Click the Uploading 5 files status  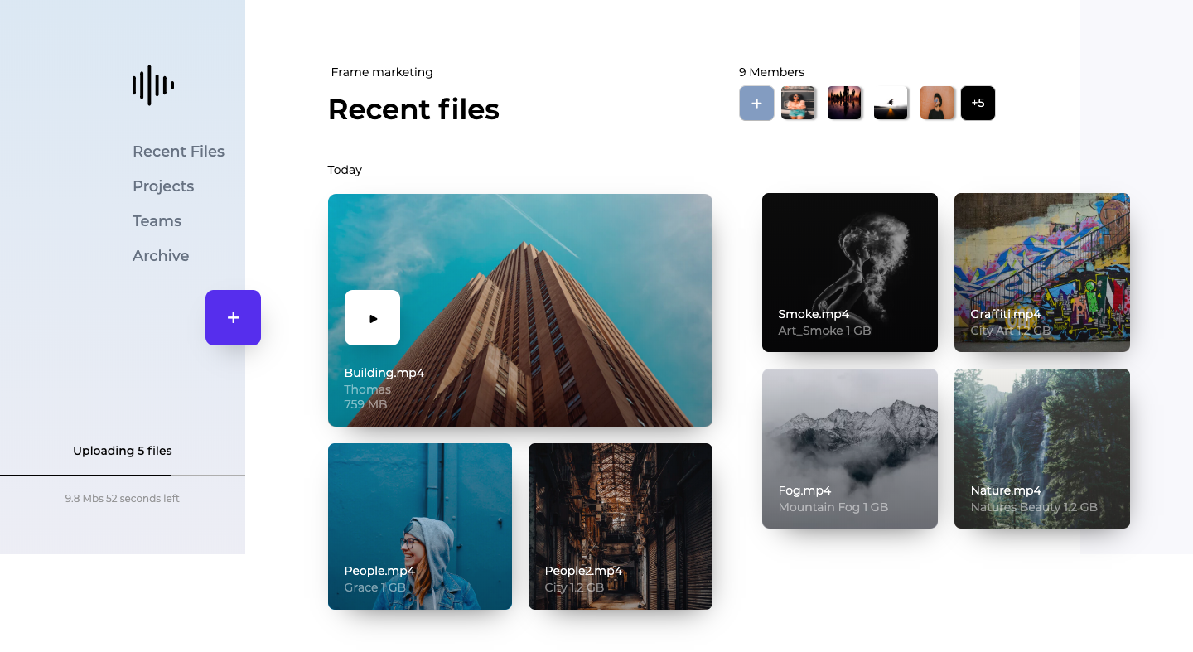(122, 451)
